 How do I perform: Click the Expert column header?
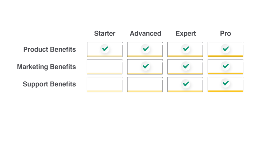click(186, 34)
